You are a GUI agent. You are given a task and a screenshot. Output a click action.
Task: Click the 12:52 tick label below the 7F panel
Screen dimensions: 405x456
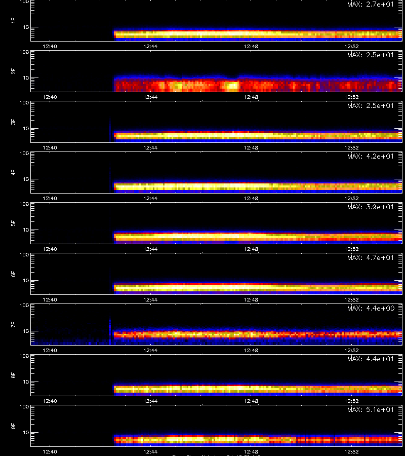point(351,350)
